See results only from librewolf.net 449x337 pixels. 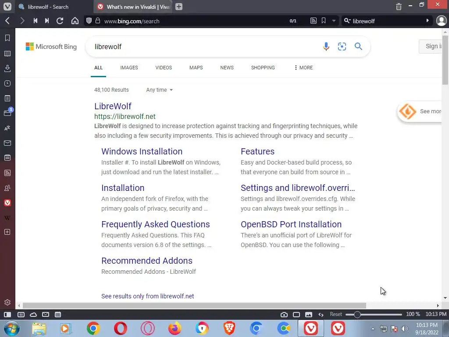pos(147,296)
